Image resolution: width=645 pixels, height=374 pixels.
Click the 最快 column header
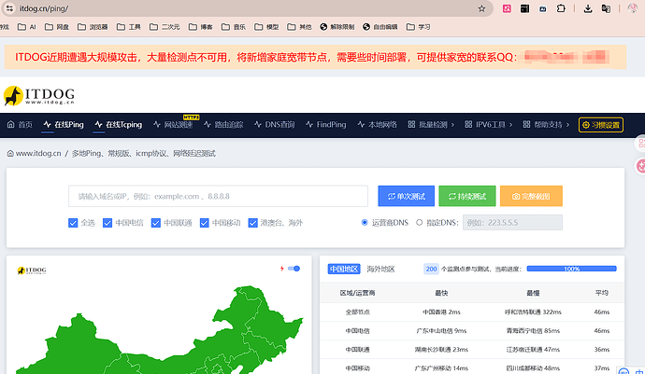point(441,293)
